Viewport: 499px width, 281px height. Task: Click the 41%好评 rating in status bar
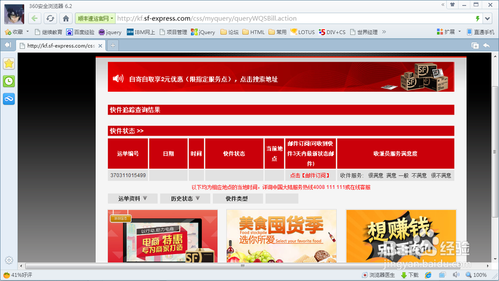tap(18, 275)
